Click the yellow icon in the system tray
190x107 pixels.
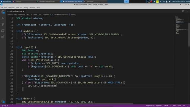(x=157, y=1)
